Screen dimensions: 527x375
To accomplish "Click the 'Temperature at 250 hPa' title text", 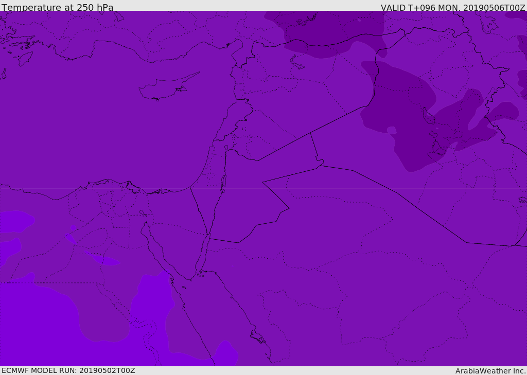I will (58, 7).
